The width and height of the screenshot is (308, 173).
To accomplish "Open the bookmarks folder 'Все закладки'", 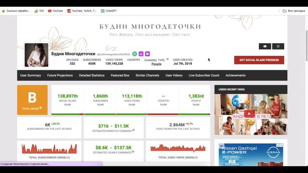I will [x=294, y=11].
